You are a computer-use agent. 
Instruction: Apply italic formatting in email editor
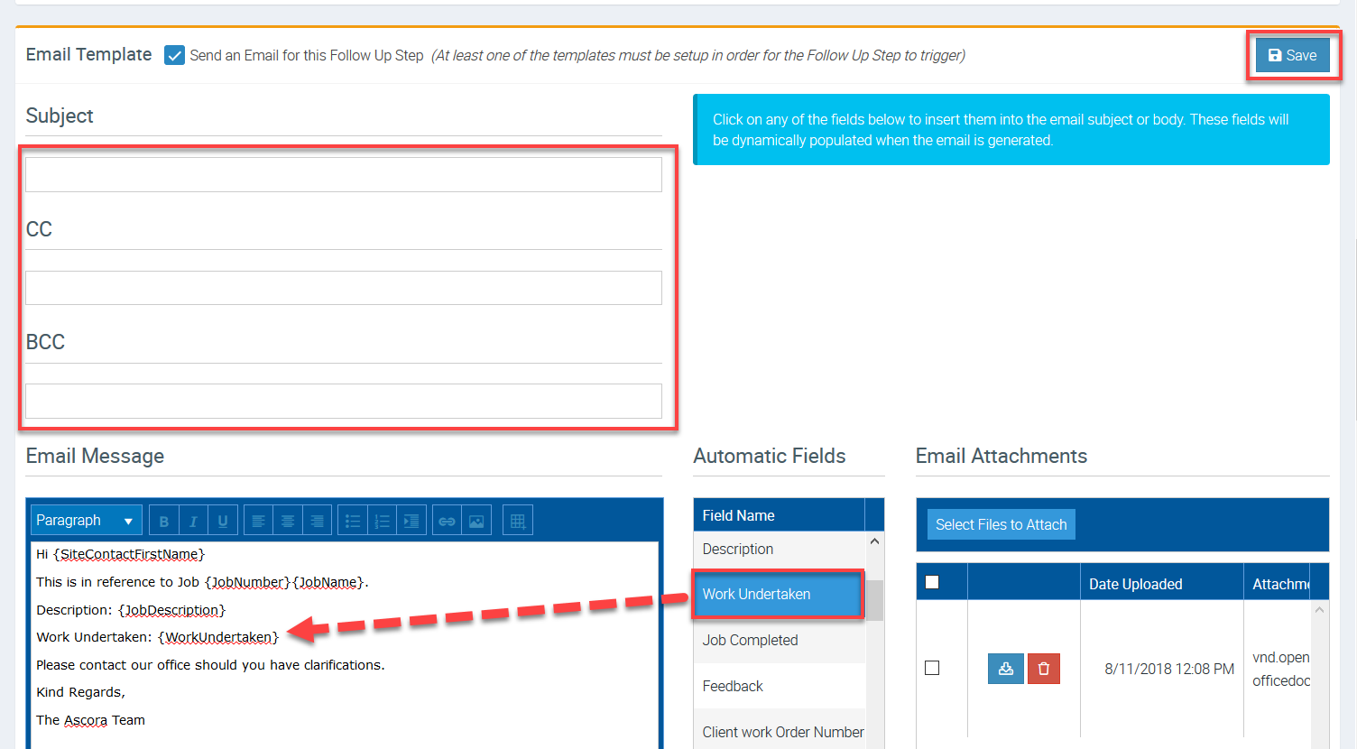click(193, 521)
